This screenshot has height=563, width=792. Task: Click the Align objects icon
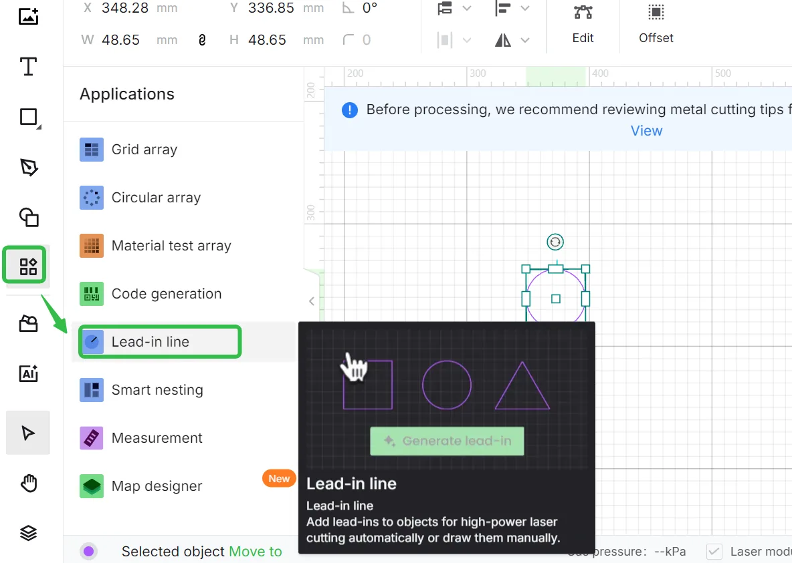click(x=502, y=8)
